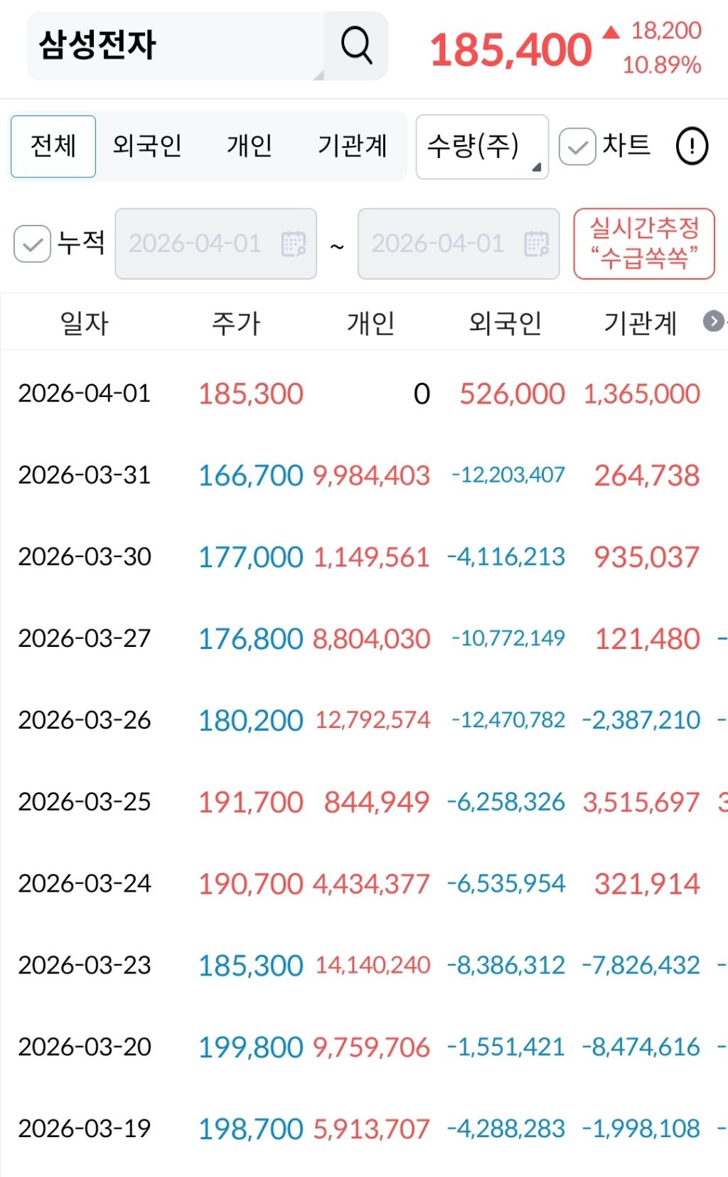The width and height of the screenshot is (728, 1177).
Task: Open end date calendar icon
Action: [536, 244]
